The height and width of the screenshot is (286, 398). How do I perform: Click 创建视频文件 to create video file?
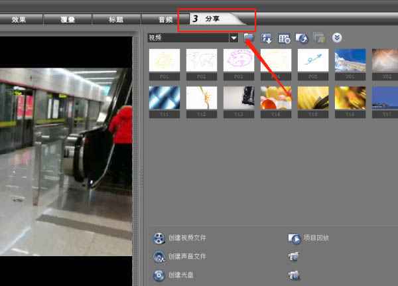(180, 238)
